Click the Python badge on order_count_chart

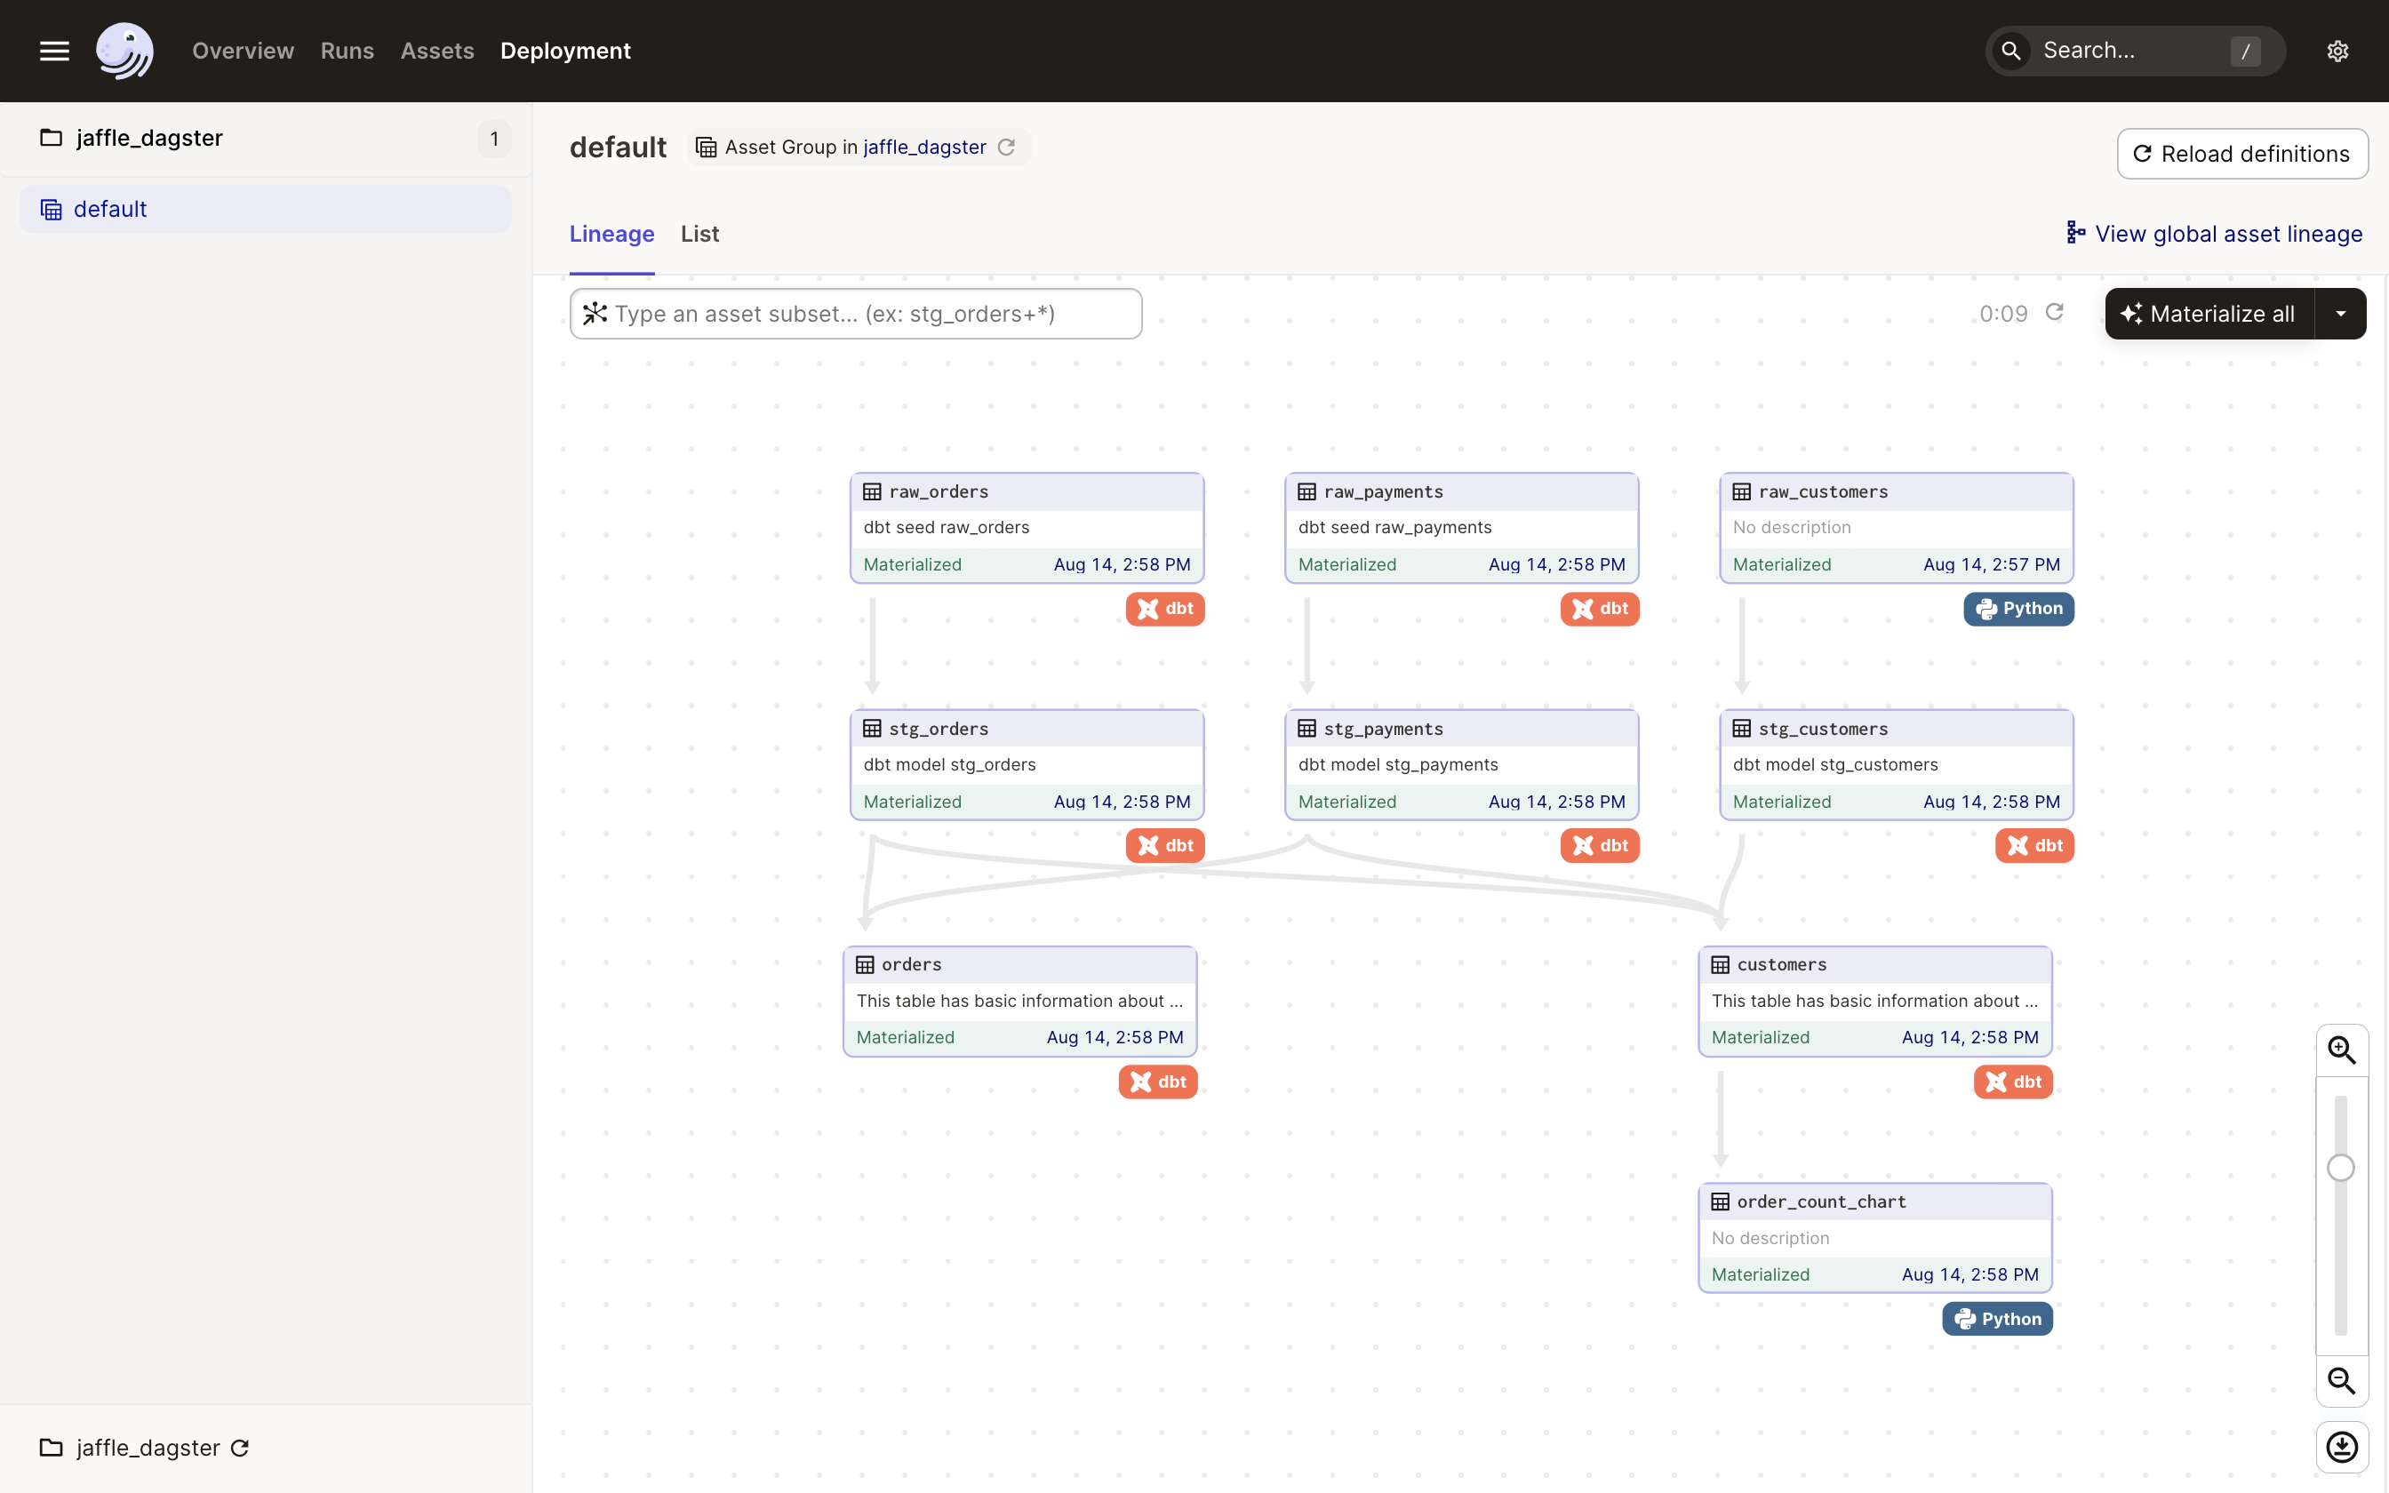point(1997,1318)
